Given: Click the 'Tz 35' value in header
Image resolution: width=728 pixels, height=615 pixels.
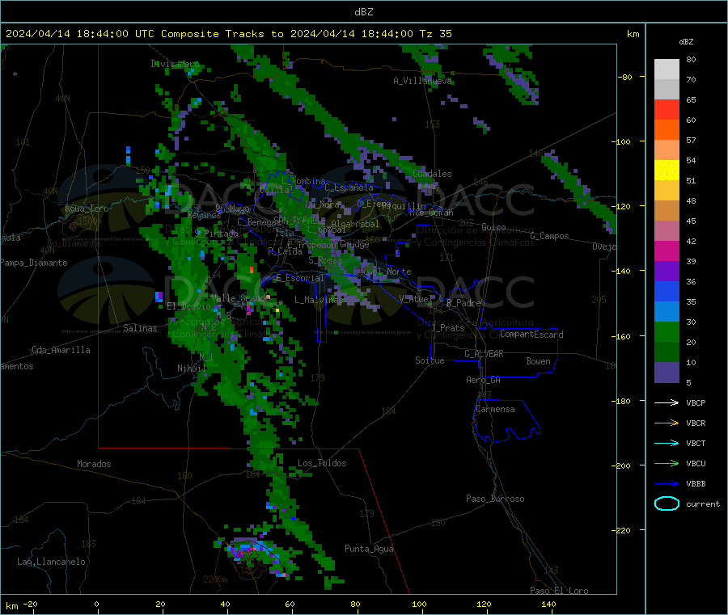Looking at the screenshot, I should click(435, 34).
